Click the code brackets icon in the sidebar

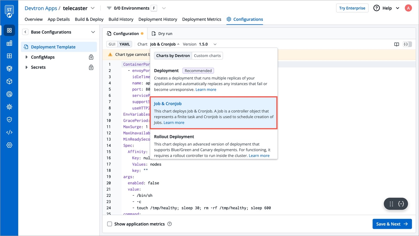(x=9, y=132)
